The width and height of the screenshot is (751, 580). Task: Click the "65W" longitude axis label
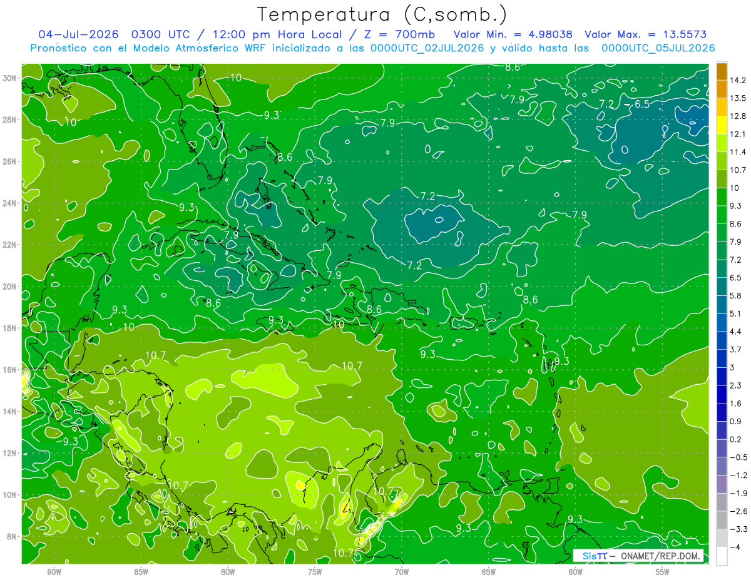coord(489,572)
